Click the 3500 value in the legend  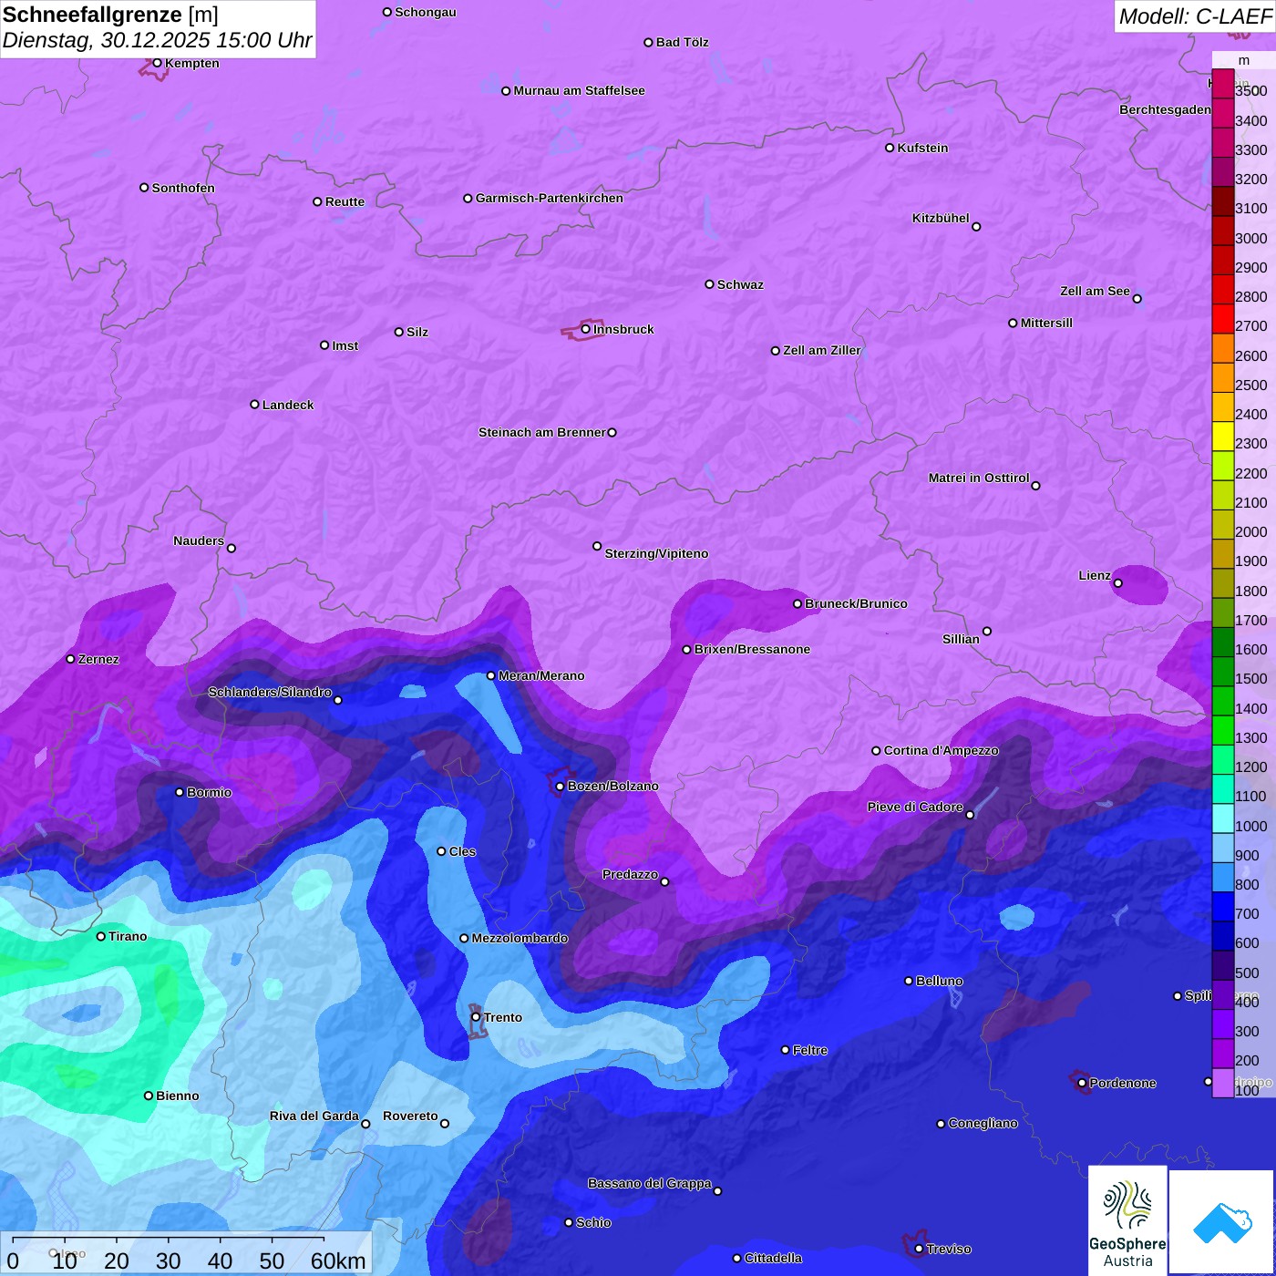[1250, 91]
